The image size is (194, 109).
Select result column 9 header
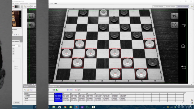coord(123,94)
